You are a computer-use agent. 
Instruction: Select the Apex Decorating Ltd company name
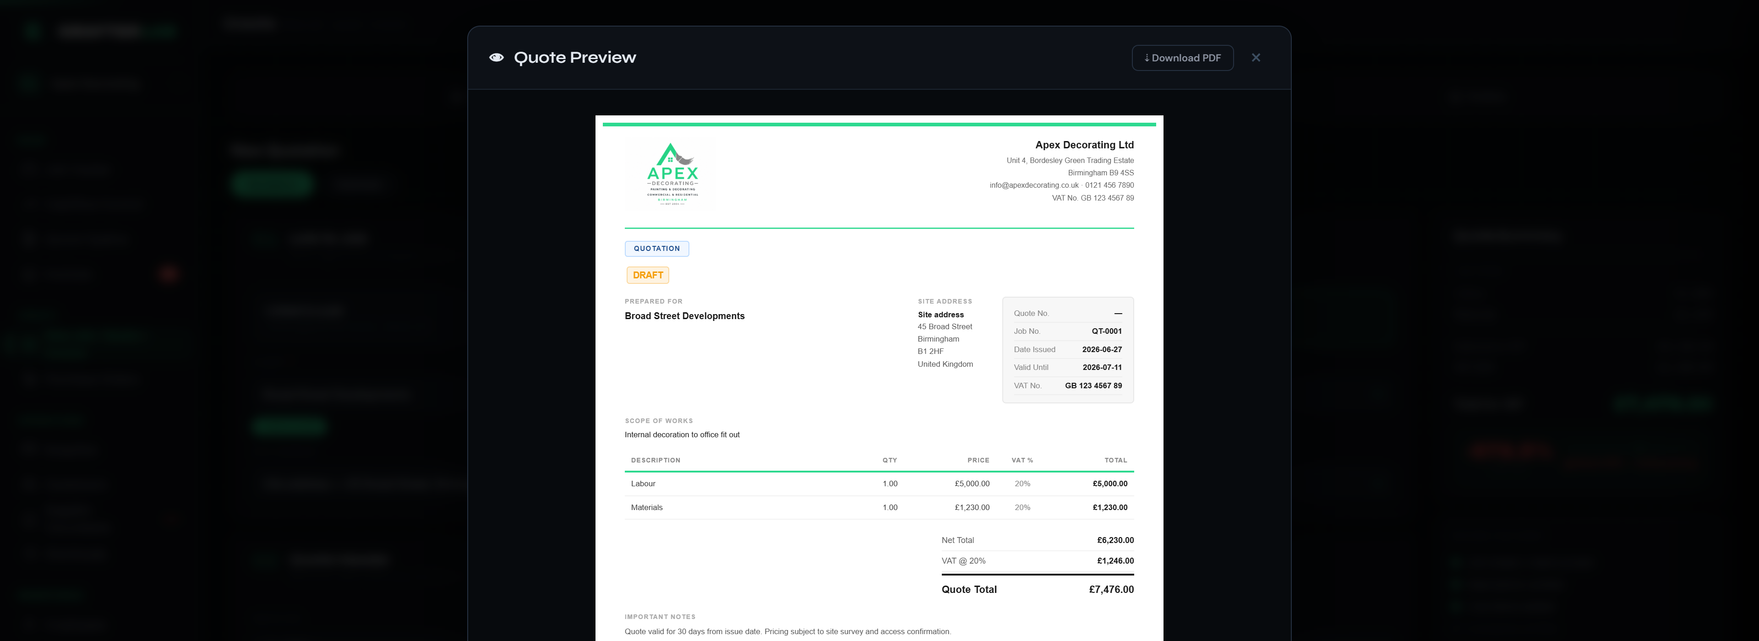[x=1084, y=145]
